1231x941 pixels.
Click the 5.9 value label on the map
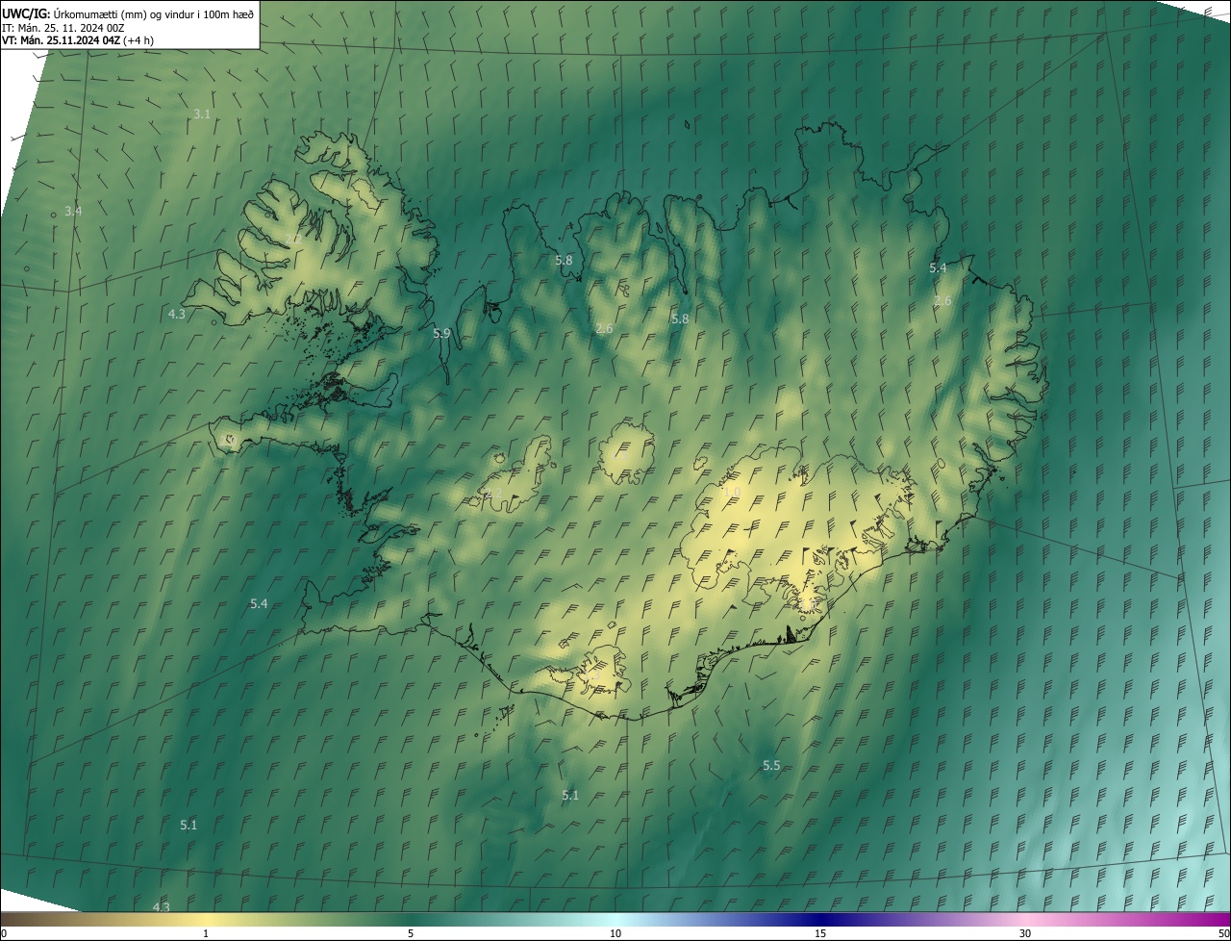pos(441,333)
